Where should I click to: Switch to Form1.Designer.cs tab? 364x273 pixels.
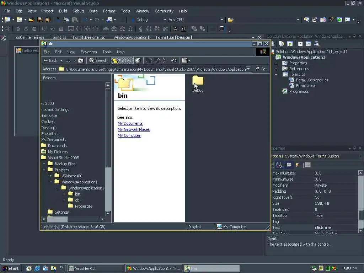(89, 37)
